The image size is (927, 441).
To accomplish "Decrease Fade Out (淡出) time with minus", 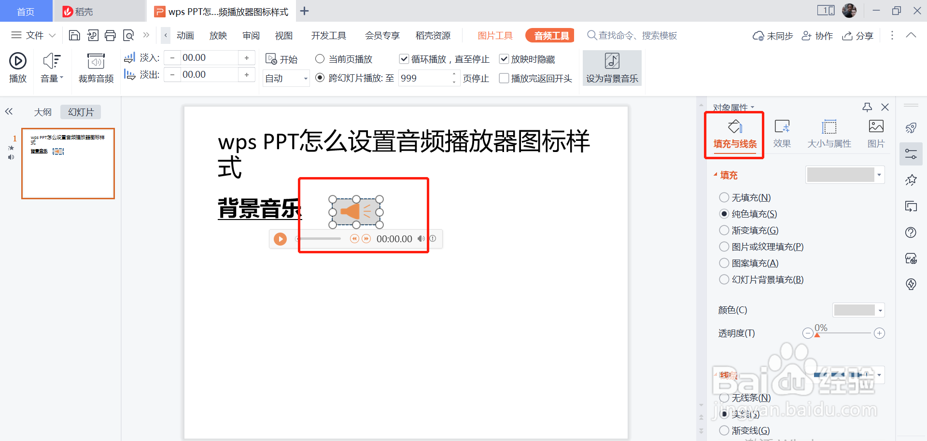I will click(172, 75).
